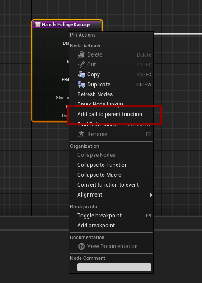Image resolution: width=202 pixels, height=283 pixels.
Task: Choose Toggle breakpoint
Action: 99,216
